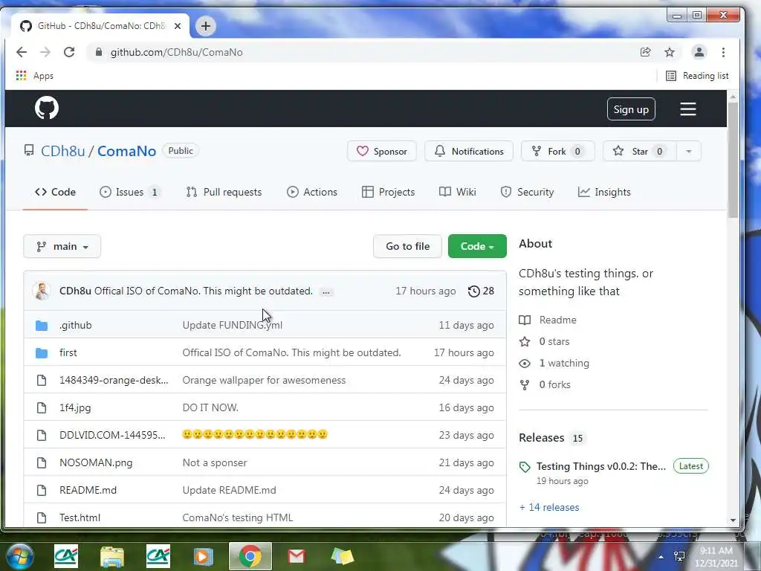The image size is (761, 571).
Task: Click the share page icon in address bar
Action: (646, 52)
